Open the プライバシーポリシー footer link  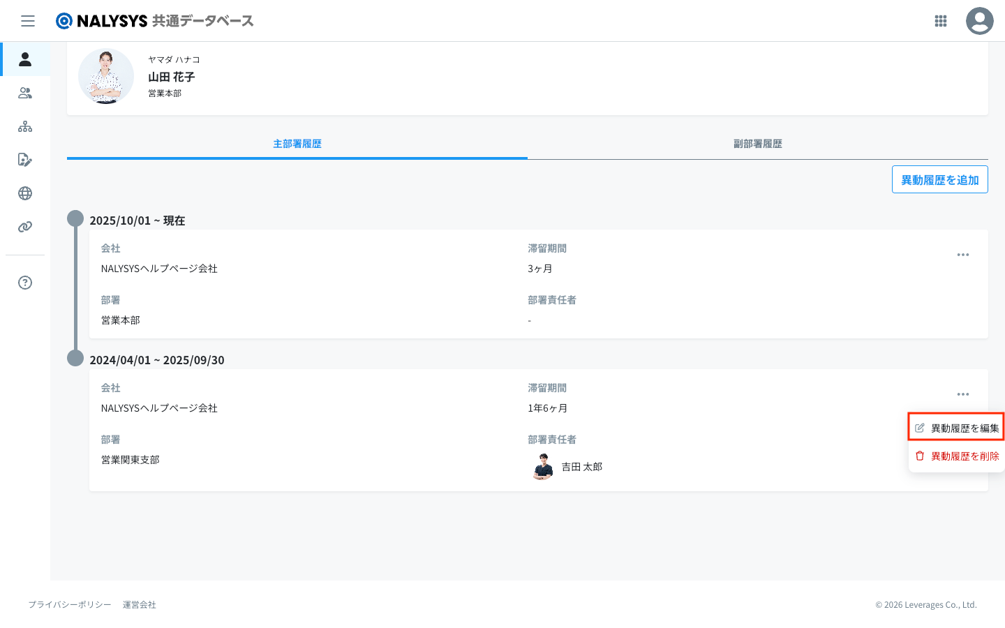coord(70,605)
